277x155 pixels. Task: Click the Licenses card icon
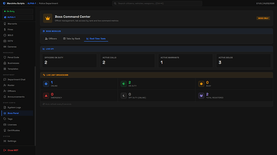(5, 125)
